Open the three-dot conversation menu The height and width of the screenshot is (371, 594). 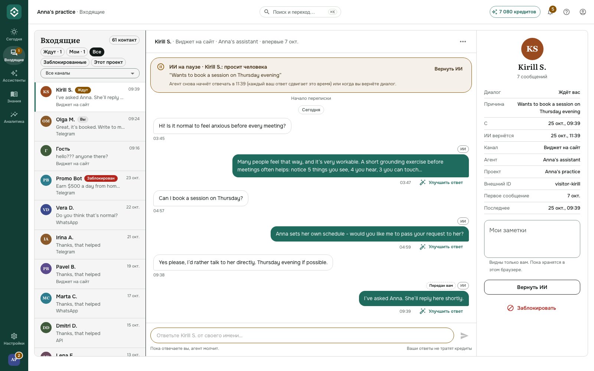(x=463, y=42)
